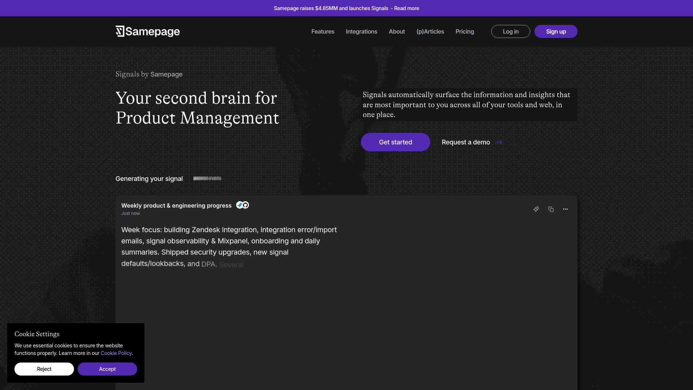
Task: Click the 'Weekly product & engineering progress' title
Action: 176,205
